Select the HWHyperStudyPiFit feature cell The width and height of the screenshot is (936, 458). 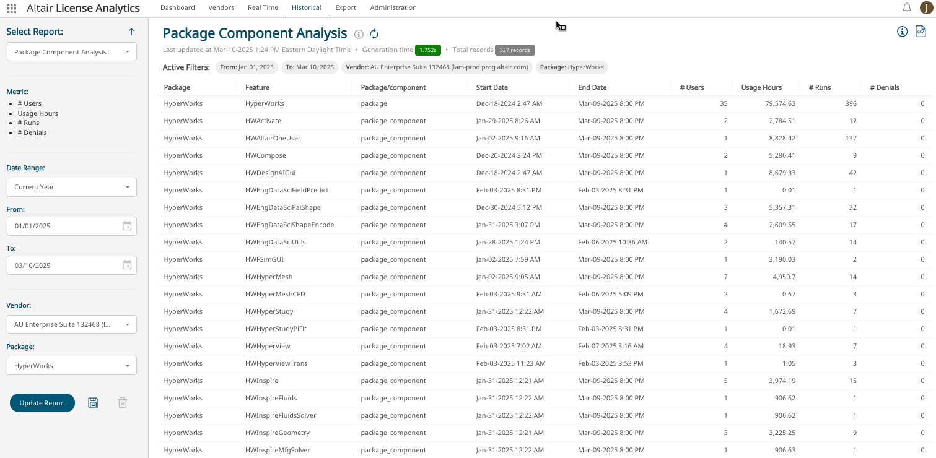(x=276, y=329)
